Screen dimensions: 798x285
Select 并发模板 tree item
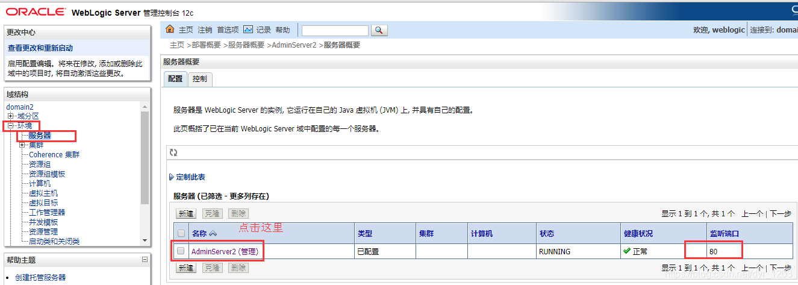click(x=43, y=222)
